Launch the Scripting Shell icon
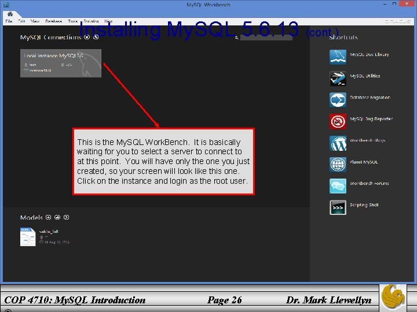This screenshot has height=312, width=417. click(338, 207)
